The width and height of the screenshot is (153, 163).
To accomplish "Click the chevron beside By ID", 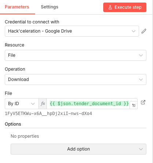I will [x=33, y=104].
